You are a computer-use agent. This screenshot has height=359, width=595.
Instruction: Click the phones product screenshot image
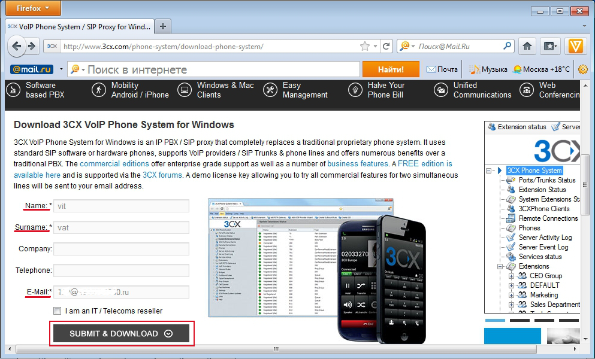click(317, 270)
